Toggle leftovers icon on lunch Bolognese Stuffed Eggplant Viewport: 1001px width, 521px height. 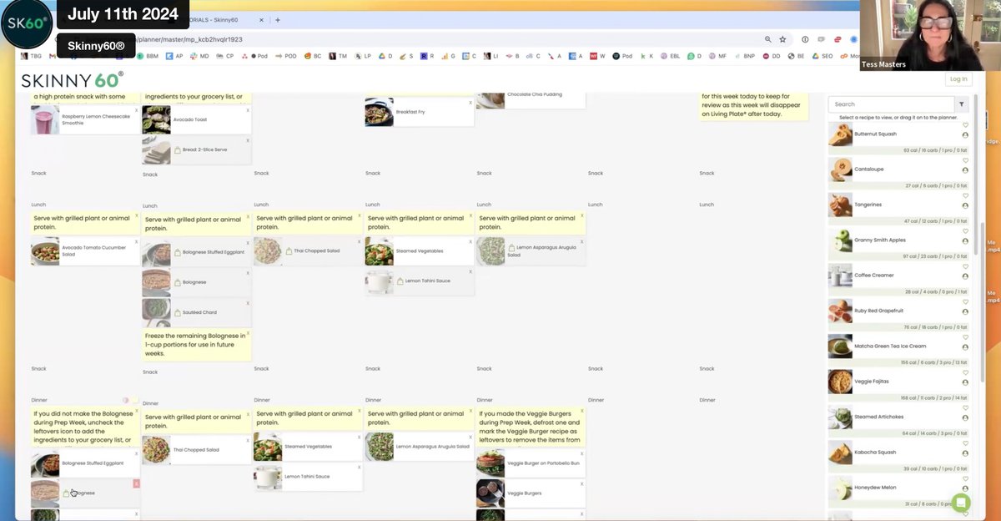(x=178, y=252)
